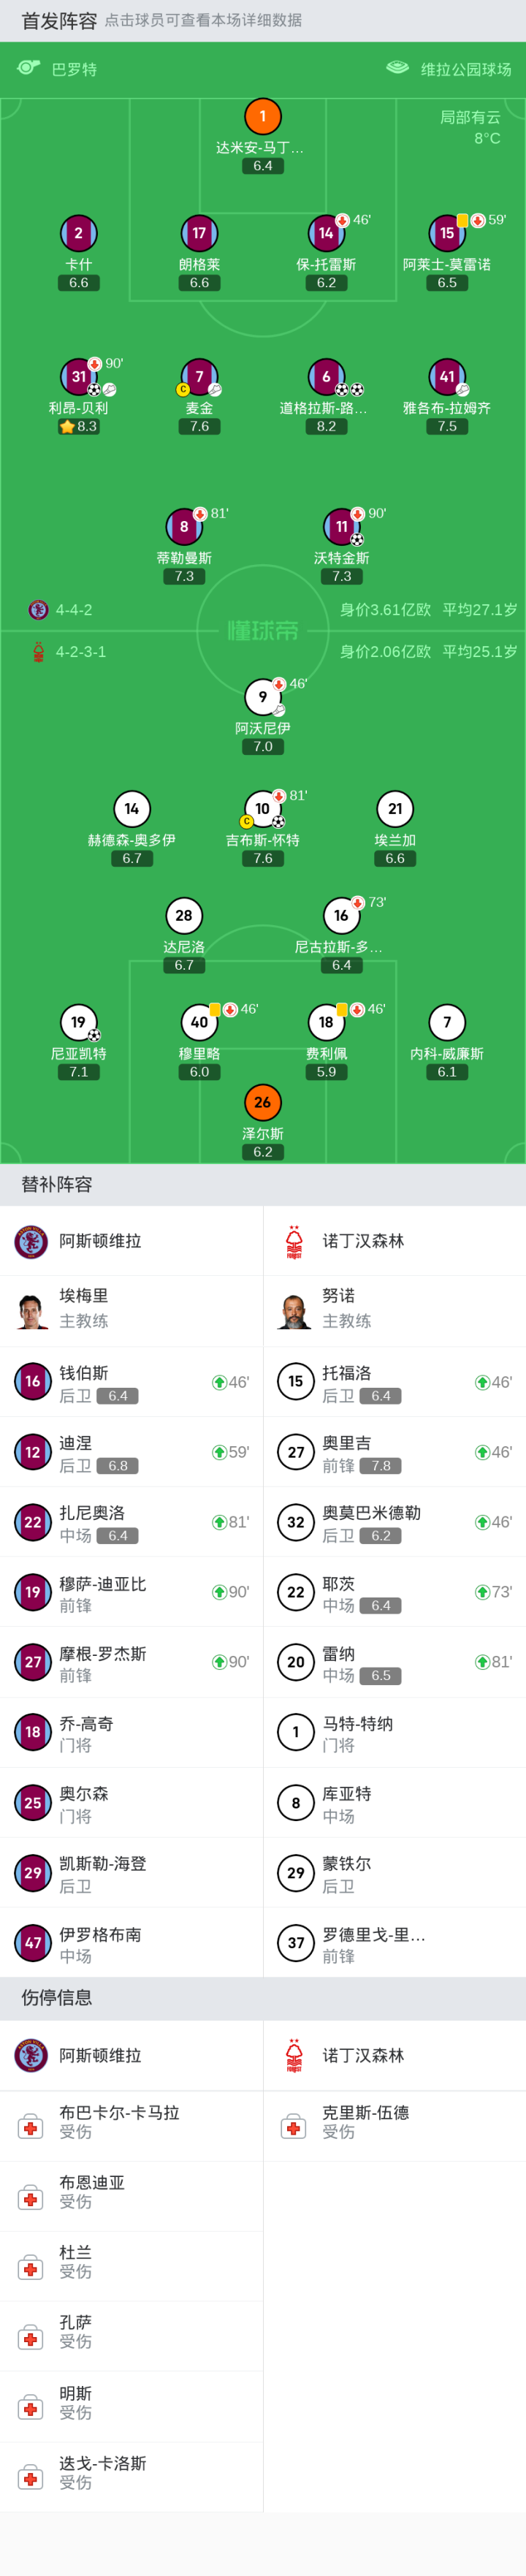The width and height of the screenshot is (526, 2576).
Task: Click player 吉布斯-怀特 number 10 circle
Action: tap(262, 809)
